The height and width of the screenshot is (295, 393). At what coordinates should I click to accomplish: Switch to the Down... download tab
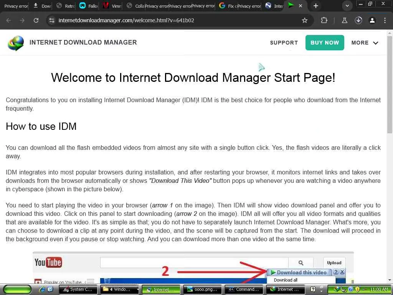pyautogui.click(x=42, y=6)
